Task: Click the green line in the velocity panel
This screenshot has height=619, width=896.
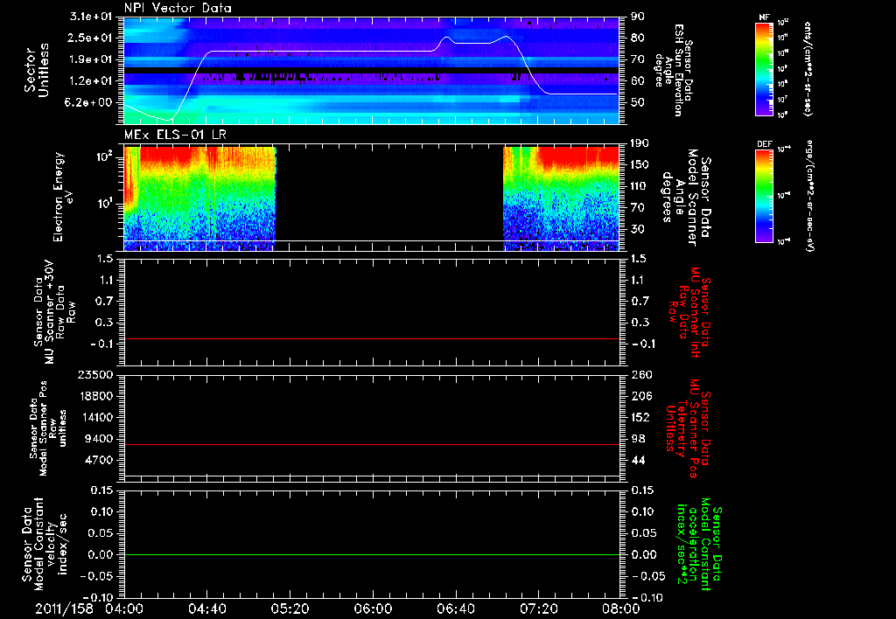Action: click(371, 554)
